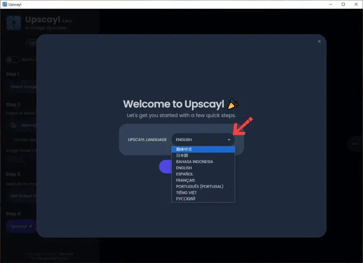Collapse the Upscayl Language combo box
Viewport: 363px width, 263px height.
pos(203,140)
